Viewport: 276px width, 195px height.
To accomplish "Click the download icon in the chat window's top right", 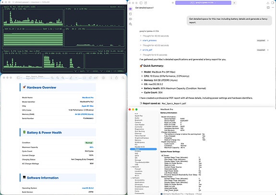I will pyautogui.click(x=268, y=3).
